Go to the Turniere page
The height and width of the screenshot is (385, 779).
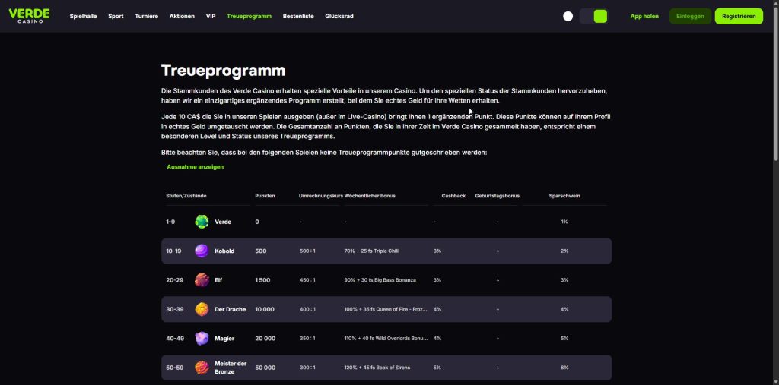click(x=147, y=17)
